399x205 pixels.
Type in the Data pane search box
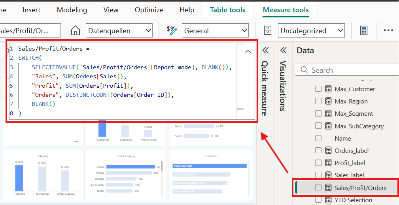point(352,70)
